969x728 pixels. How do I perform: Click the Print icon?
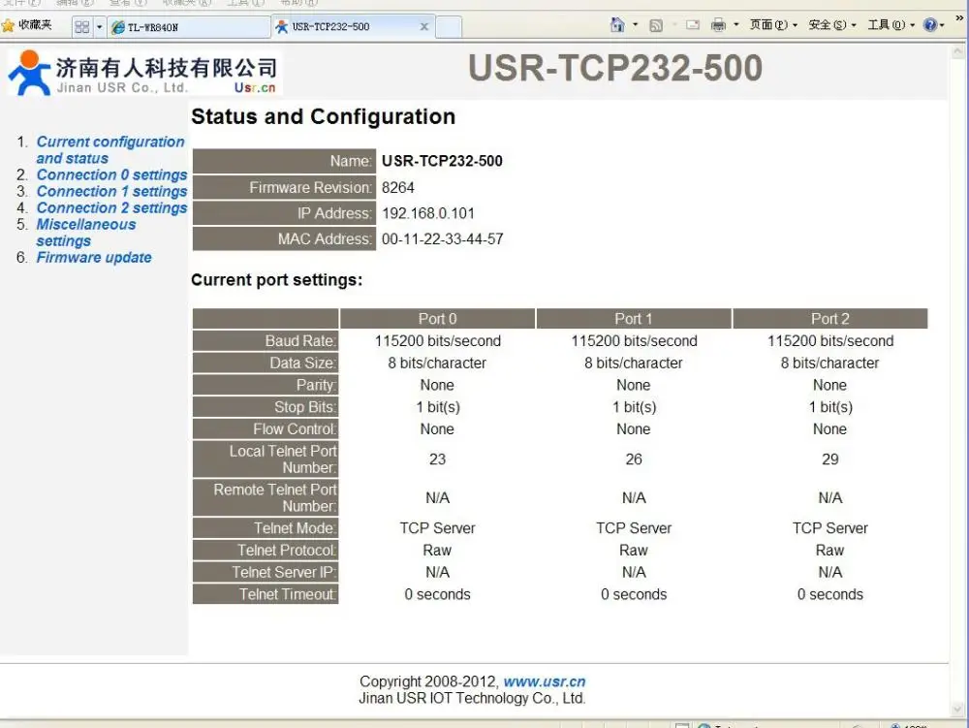coord(718,25)
